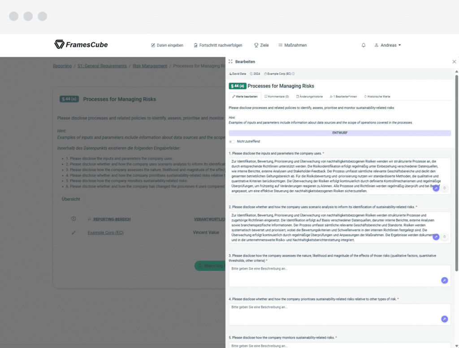The height and width of the screenshot is (348, 459).
Task: Open the Änderungshistorie tab
Action: (309, 96)
